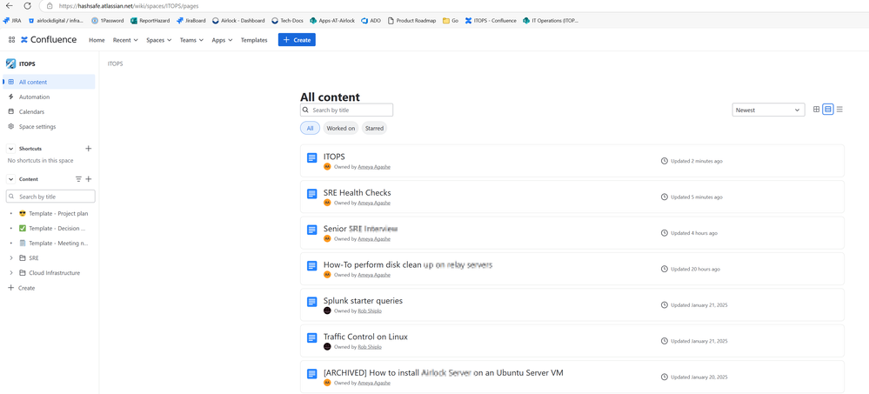Click the filter icon in the Content header
The width and height of the screenshot is (869, 394).
tap(78, 179)
